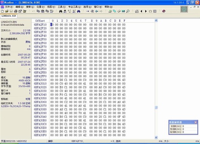Click the Open Disk toolbar icon
Image resolution: width=200 pixels, height=144 pixels.
[x=110, y=11]
